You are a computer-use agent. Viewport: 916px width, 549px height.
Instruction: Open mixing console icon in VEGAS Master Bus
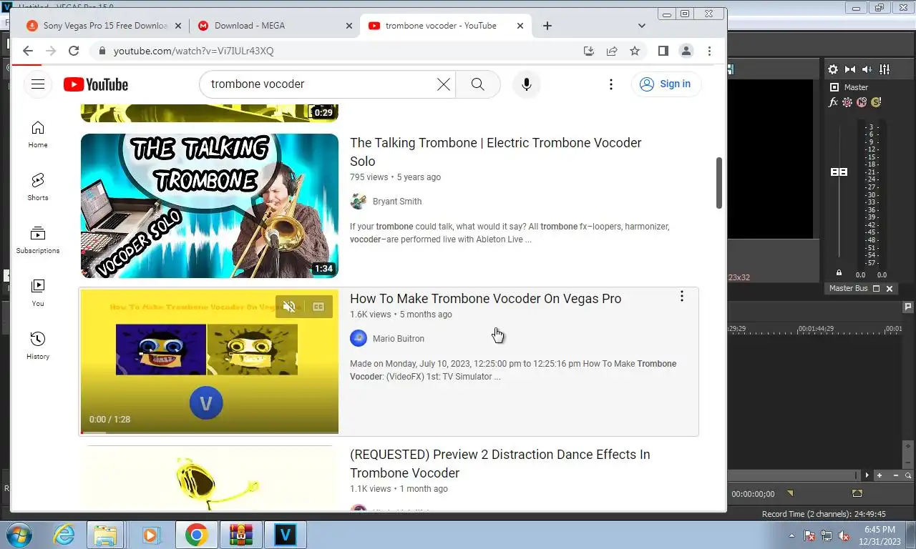pyautogui.click(x=885, y=69)
